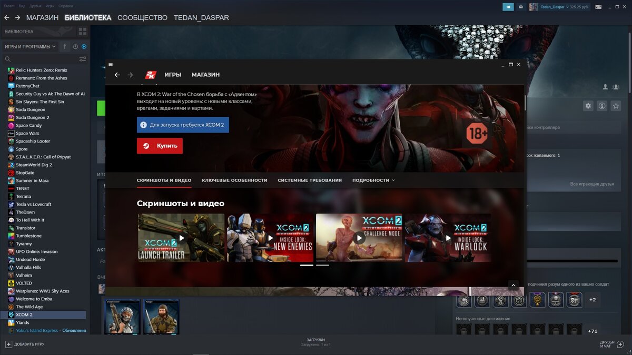Show +2 more unlocked achievements
This screenshot has height=355, width=632.
click(x=592, y=300)
